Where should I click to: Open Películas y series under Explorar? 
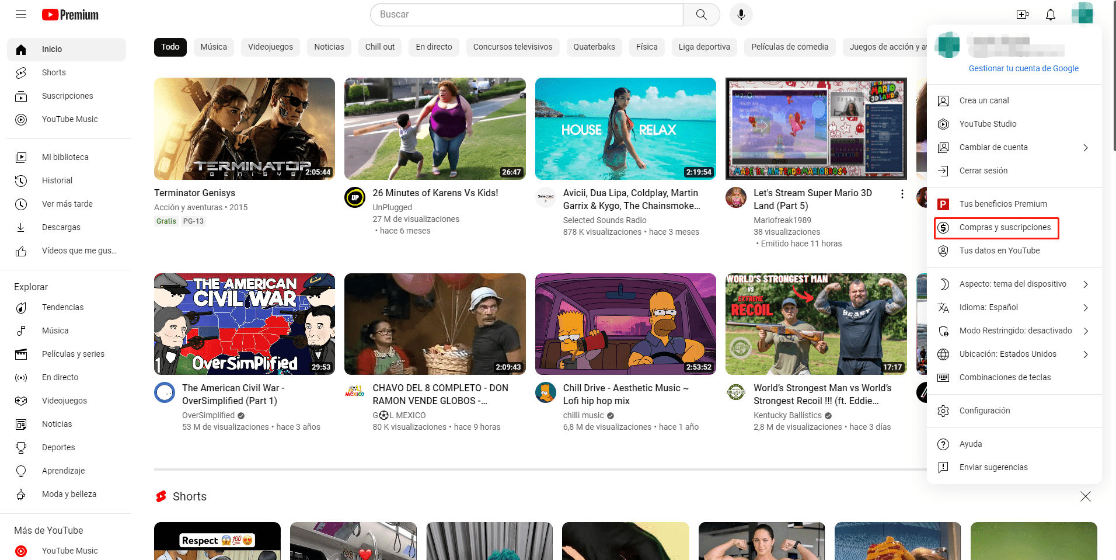pyautogui.click(x=67, y=354)
